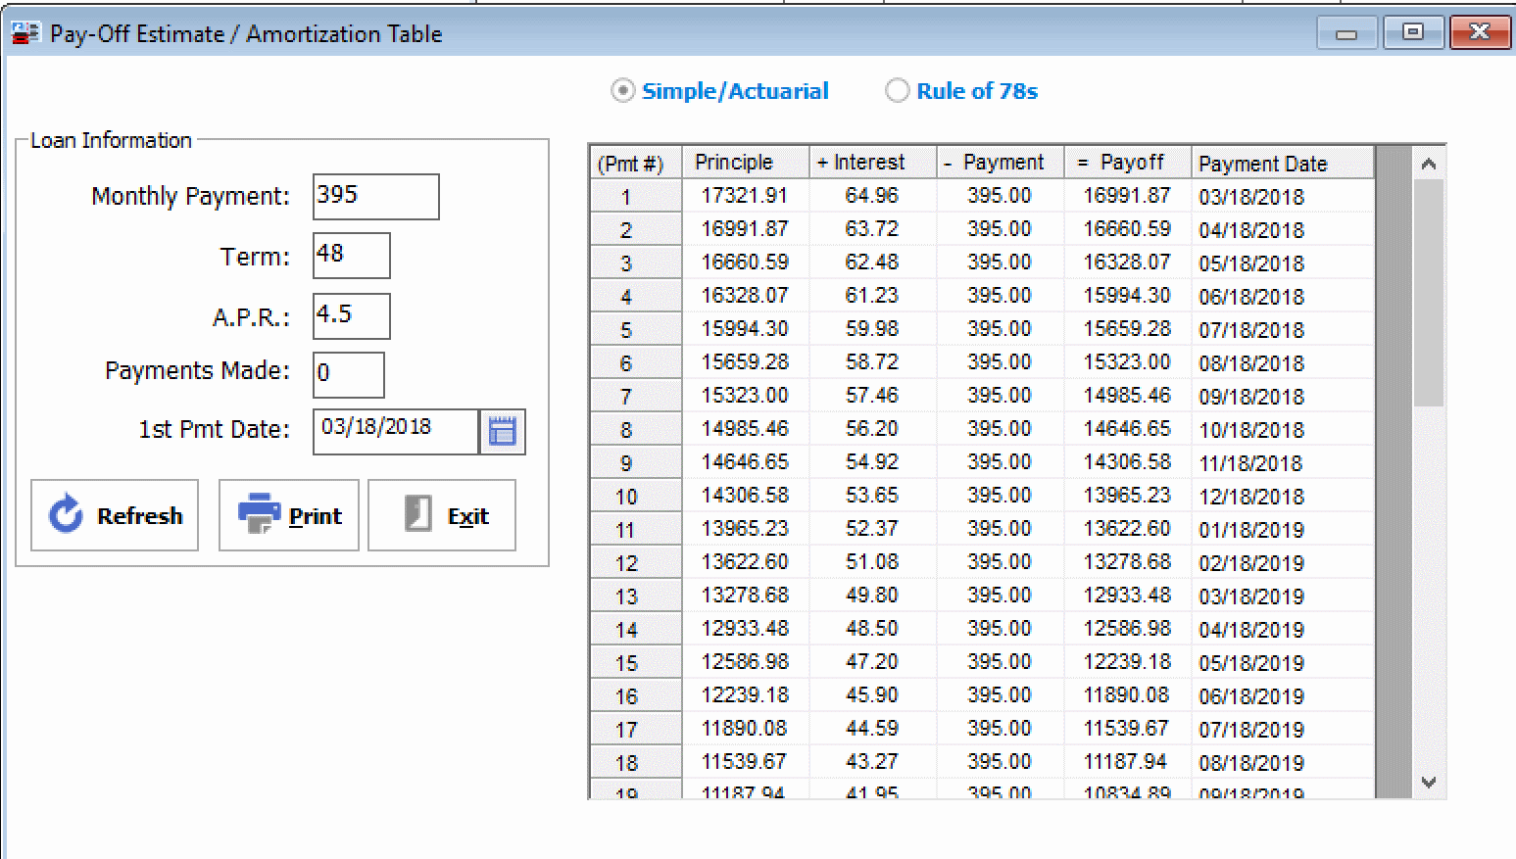
Task: Open the calendar date picker icon
Action: [502, 432]
